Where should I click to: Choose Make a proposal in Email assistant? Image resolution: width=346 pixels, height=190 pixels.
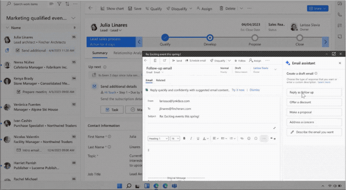click(x=314, y=113)
